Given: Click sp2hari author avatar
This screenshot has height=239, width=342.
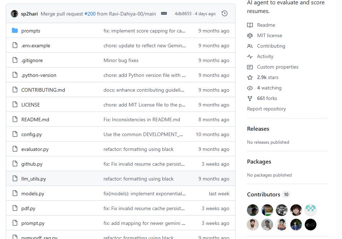Looking at the screenshot, I should click(14, 14).
